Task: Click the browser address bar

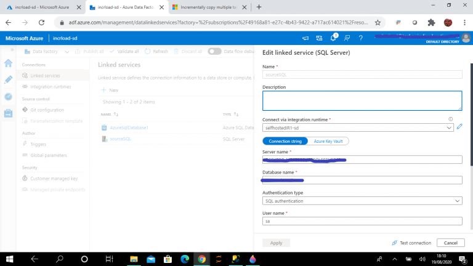Action: (x=218, y=22)
